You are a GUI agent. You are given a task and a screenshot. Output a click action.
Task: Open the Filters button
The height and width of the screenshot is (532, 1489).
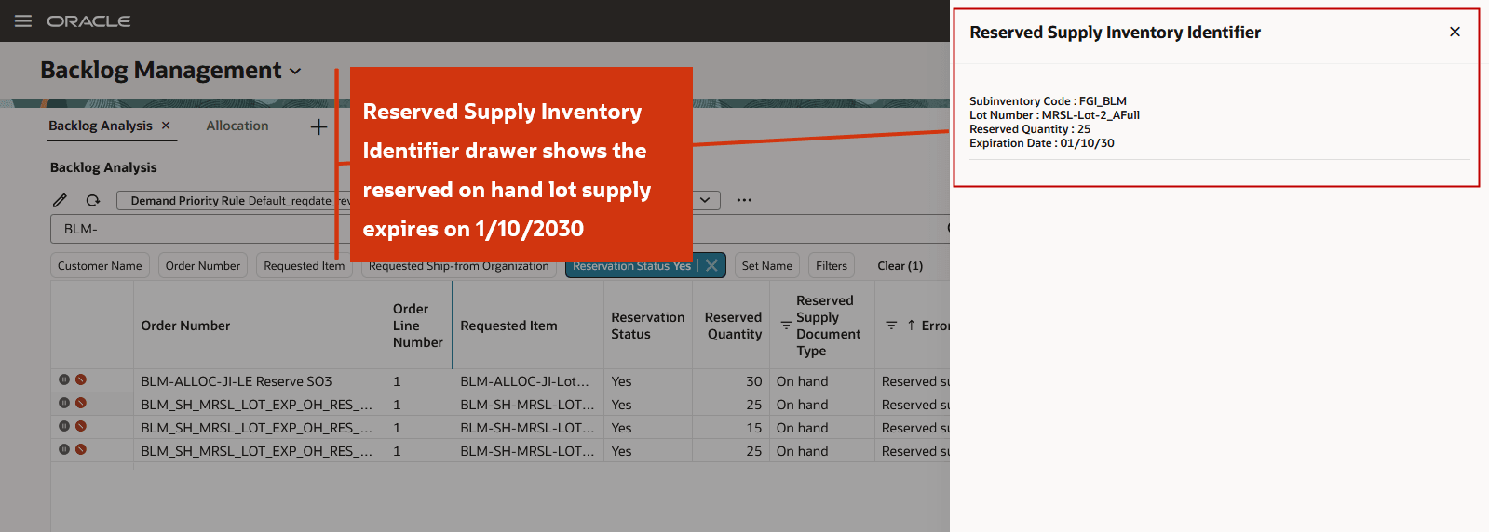click(832, 265)
